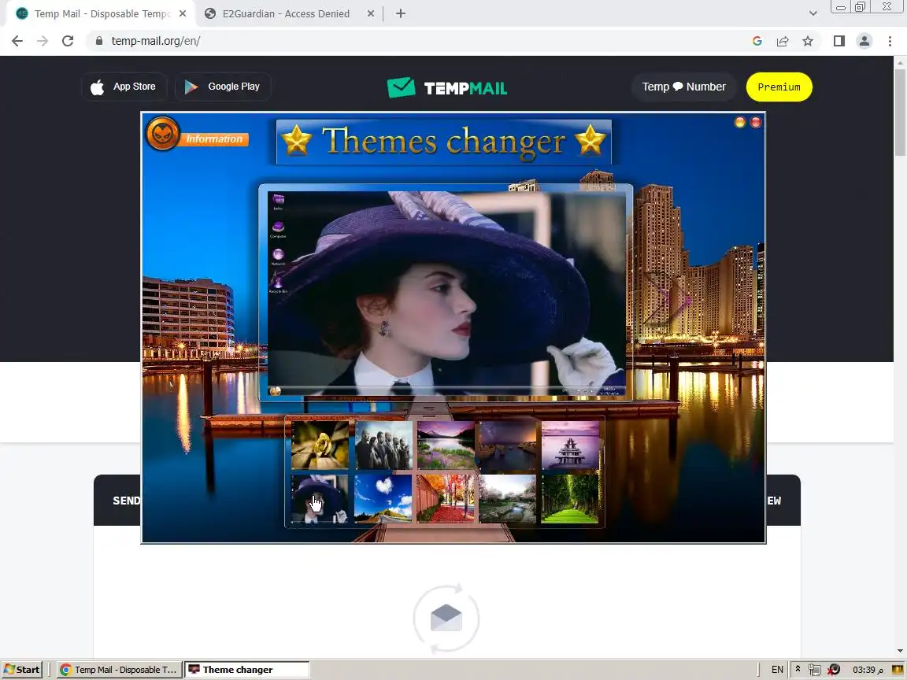Switch to E2Guardian Access Denied tab

[286, 13]
